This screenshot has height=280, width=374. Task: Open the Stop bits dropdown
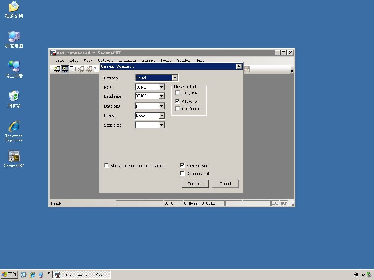pos(161,125)
